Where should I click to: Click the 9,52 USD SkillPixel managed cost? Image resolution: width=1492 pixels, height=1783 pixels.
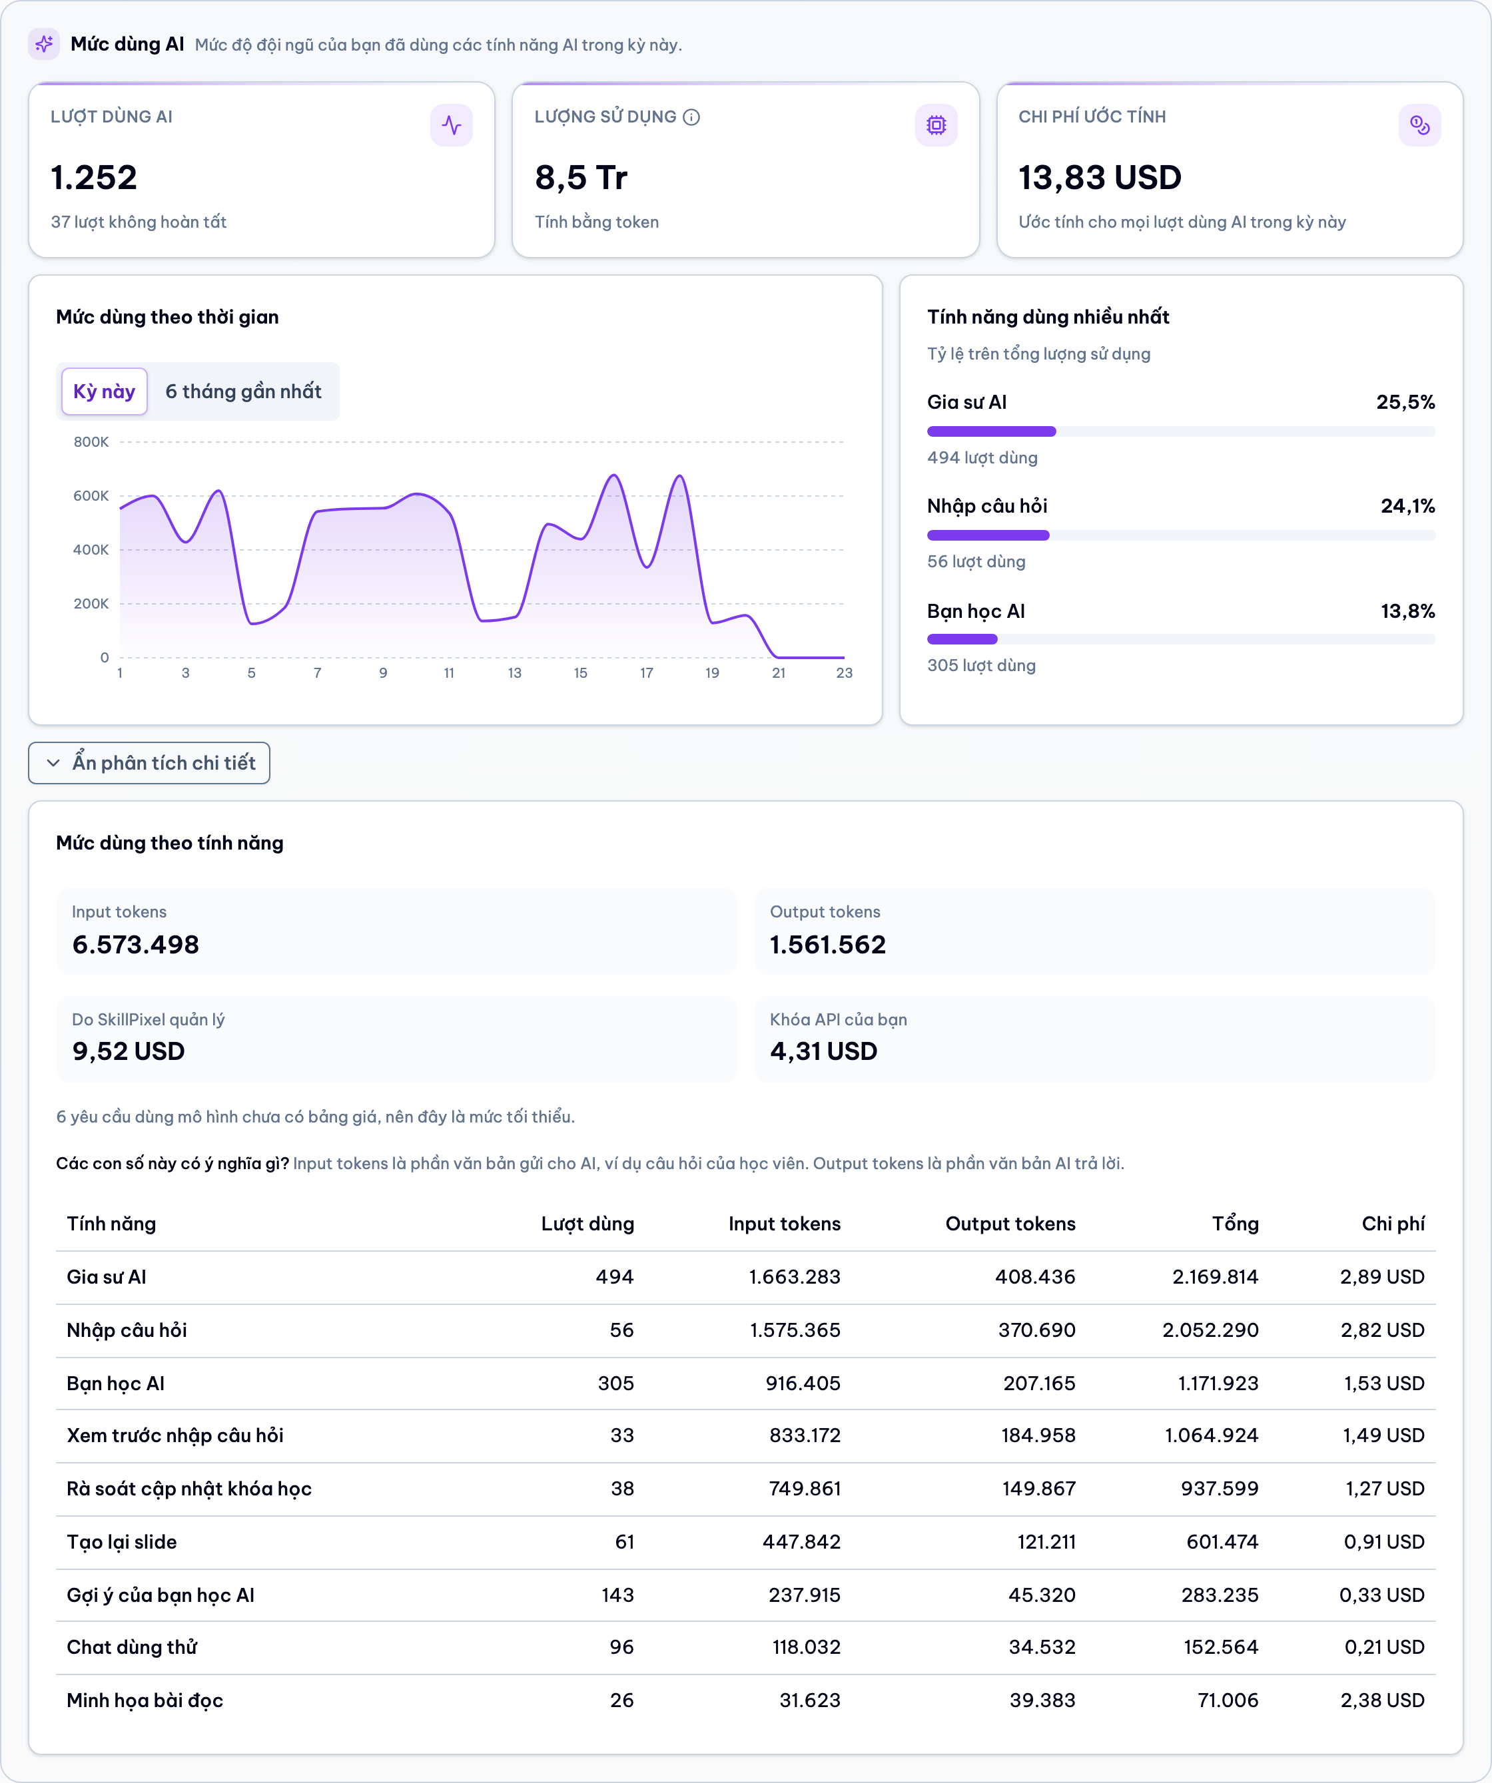tap(129, 1051)
